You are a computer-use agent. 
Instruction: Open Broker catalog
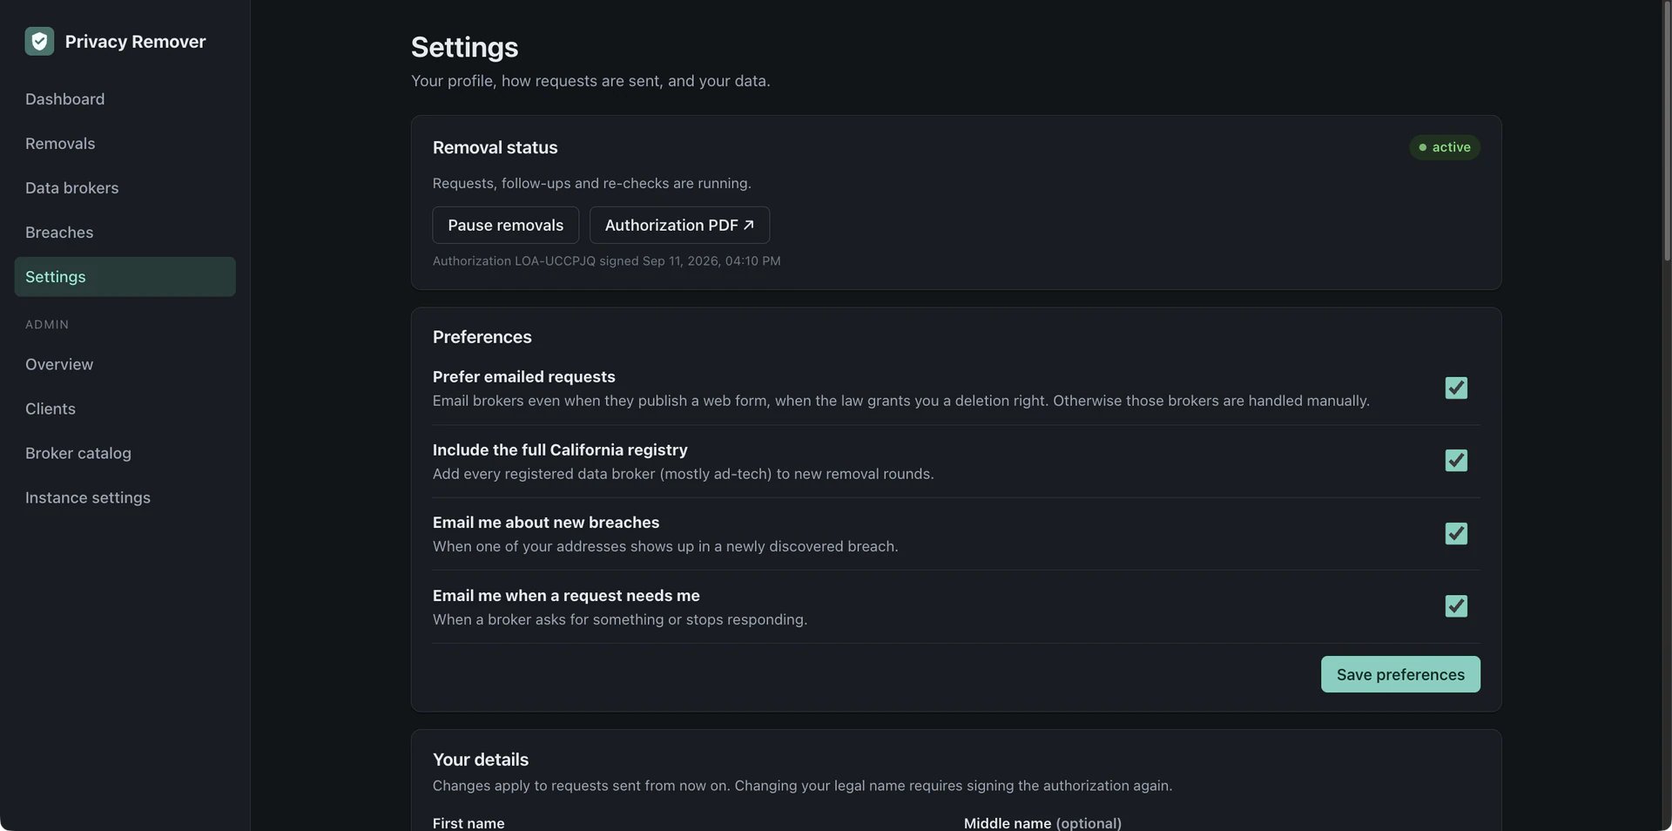[x=125, y=454]
